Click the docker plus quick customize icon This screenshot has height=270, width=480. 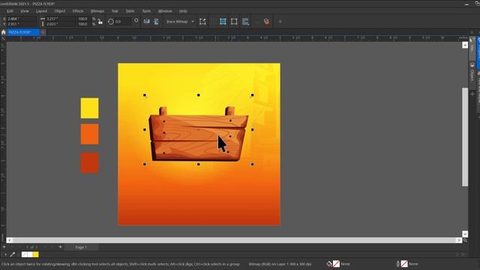tap(472, 94)
